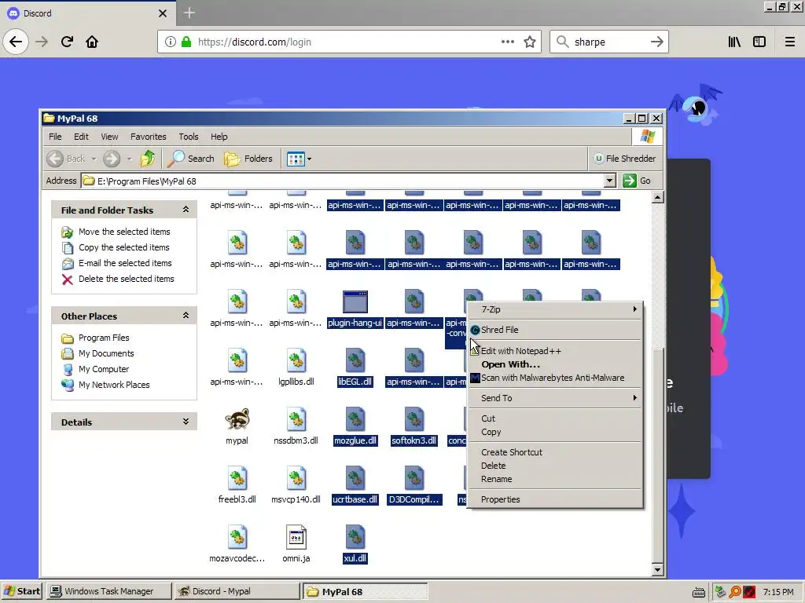Screen dimensions: 805x603
Task: Click Delete the selected items
Action: (x=126, y=279)
